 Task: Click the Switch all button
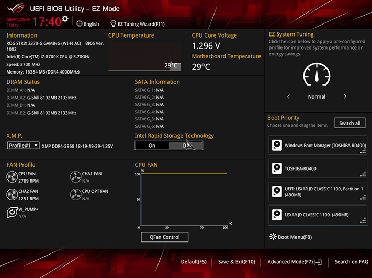pos(350,123)
